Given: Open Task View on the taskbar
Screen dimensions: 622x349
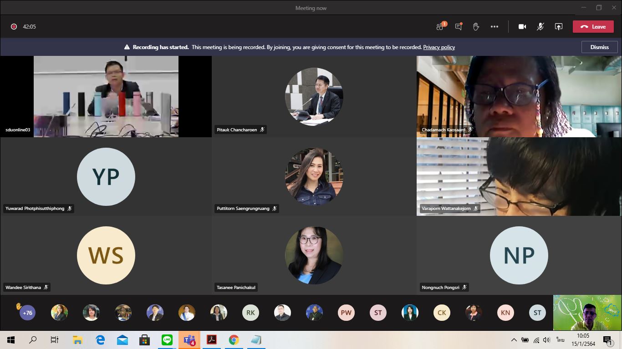Looking at the screenshot, I should (x=55, y=340).
